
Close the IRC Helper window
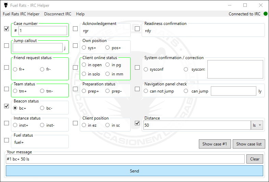[x=261, y=5]
